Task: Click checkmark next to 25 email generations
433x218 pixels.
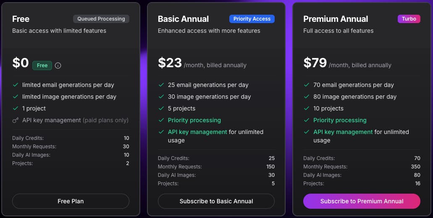Action: (x=161, y=85)
